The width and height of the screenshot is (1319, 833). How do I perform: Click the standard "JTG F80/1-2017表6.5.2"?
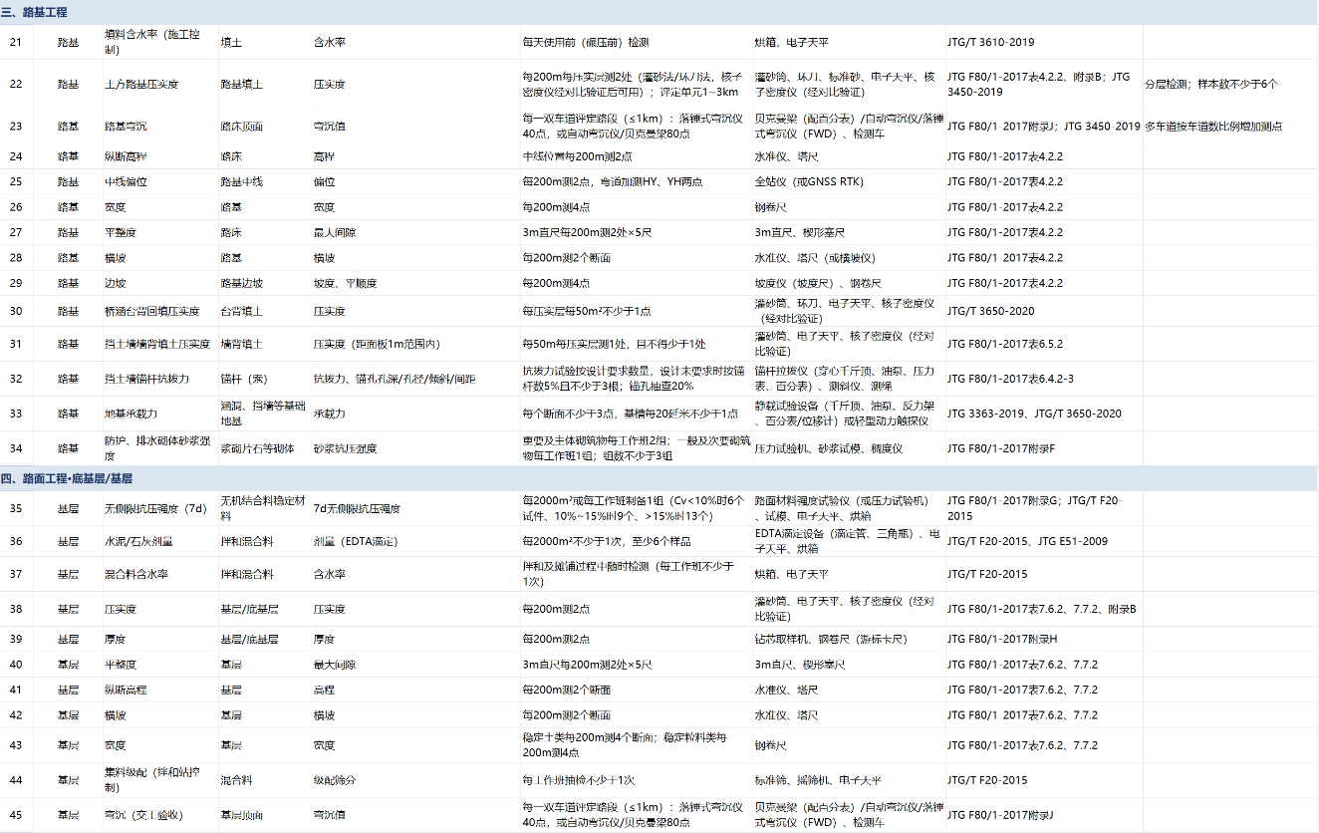pos(1005,345)
